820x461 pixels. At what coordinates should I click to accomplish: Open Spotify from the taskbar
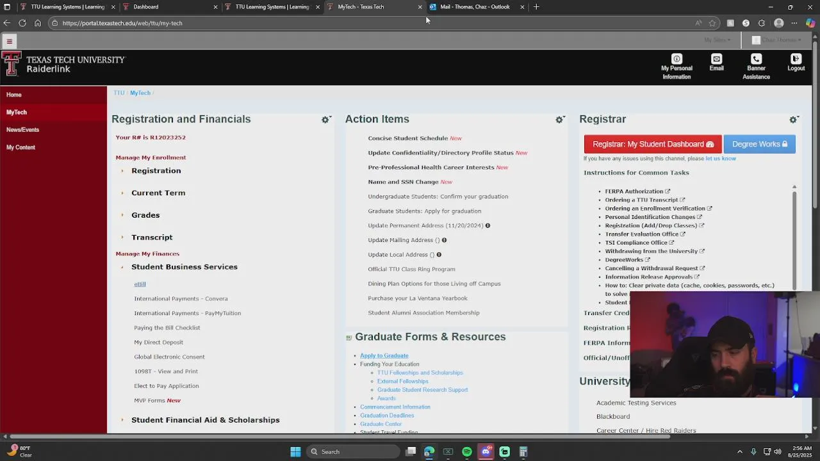(x=467, y=452)
